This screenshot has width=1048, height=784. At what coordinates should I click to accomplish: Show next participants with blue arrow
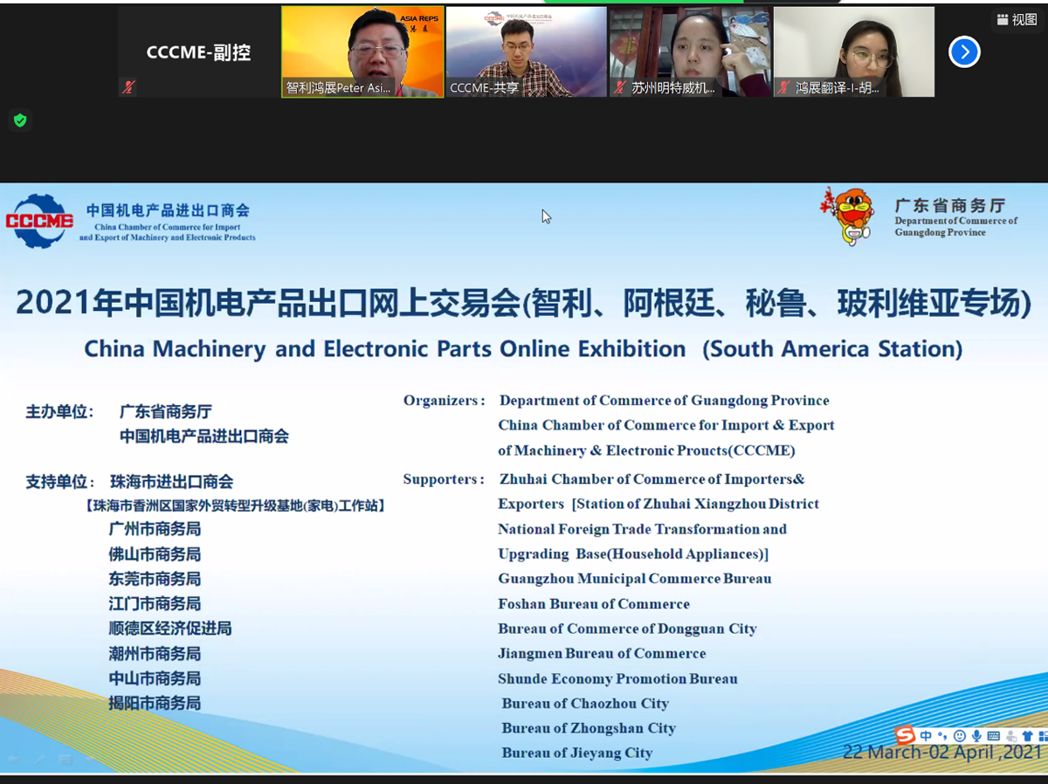(964, 52)
